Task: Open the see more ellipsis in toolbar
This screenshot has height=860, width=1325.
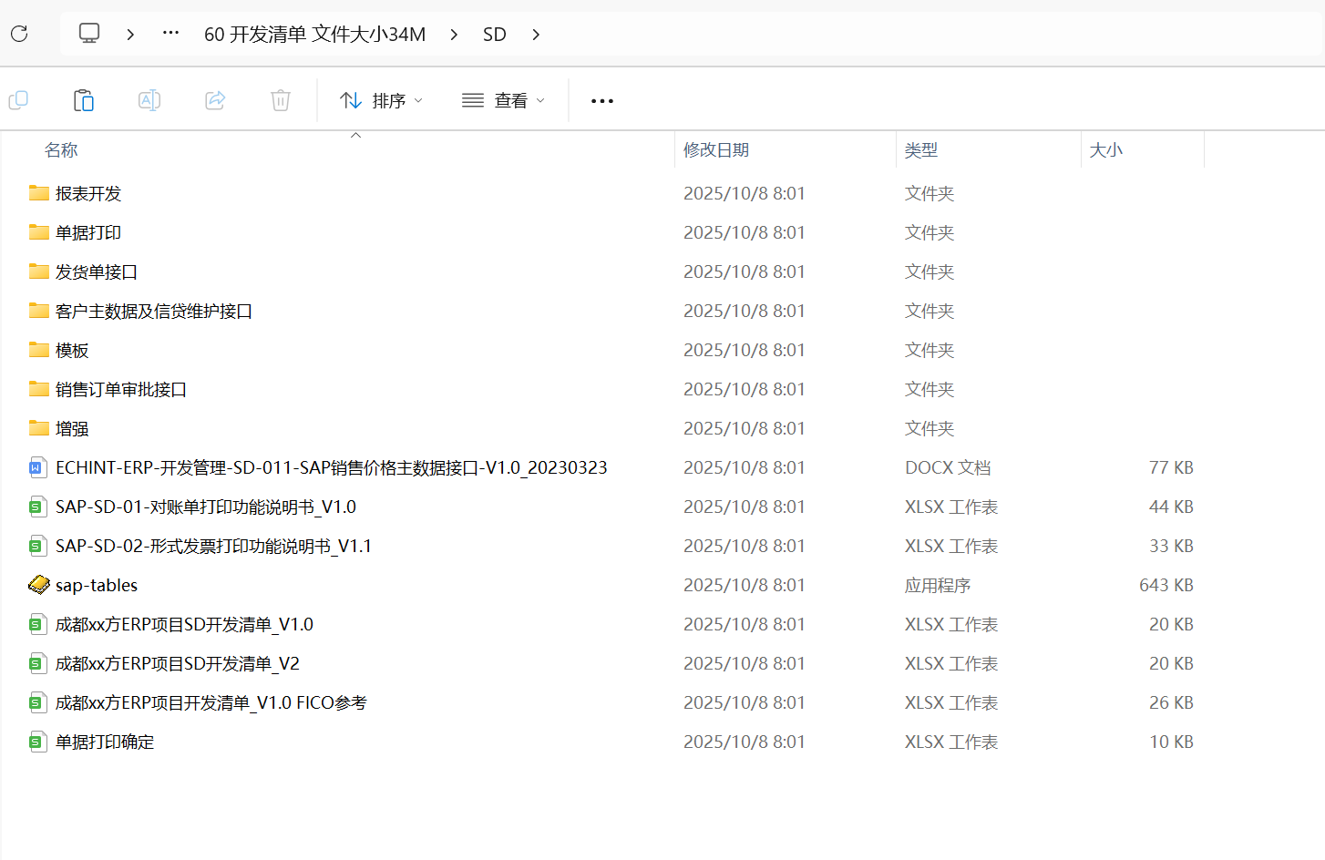Action: click(x=602, y=101)
